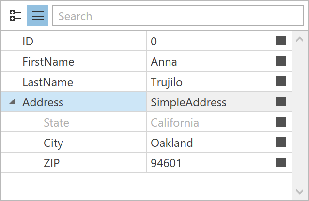Viewport: 309px width, 201px height.
Task: Click the State property marker square
Action: tap(281, 122)
